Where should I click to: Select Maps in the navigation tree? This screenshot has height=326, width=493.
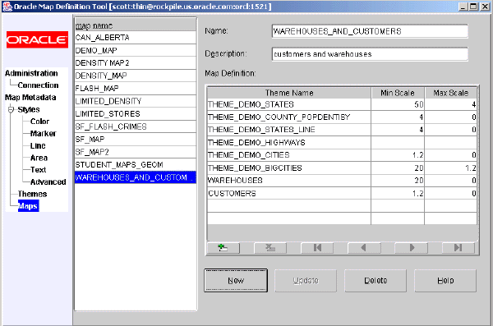(28, 206)
